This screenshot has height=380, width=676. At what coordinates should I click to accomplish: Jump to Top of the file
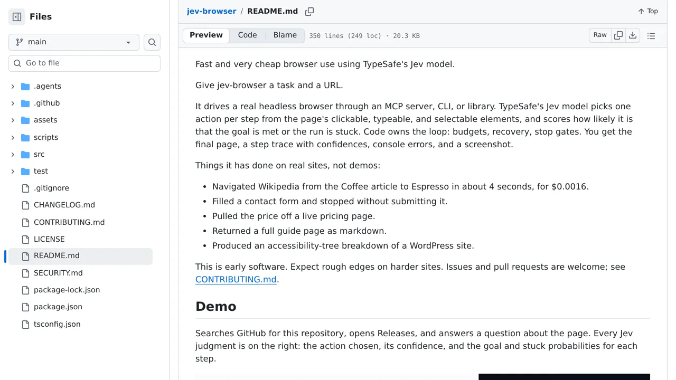click(x=647, y=11)
